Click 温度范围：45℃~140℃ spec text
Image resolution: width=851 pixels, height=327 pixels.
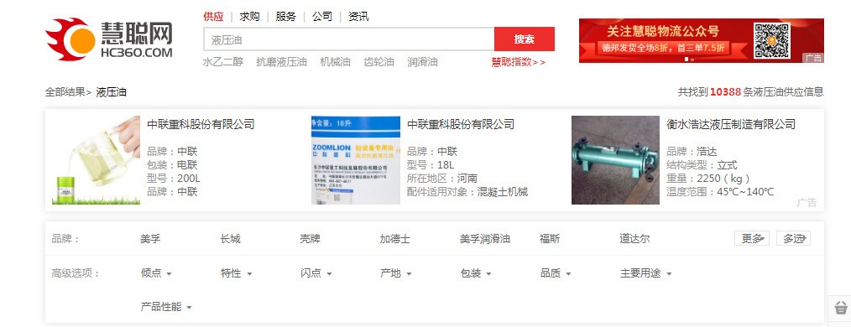coord(720,192)
